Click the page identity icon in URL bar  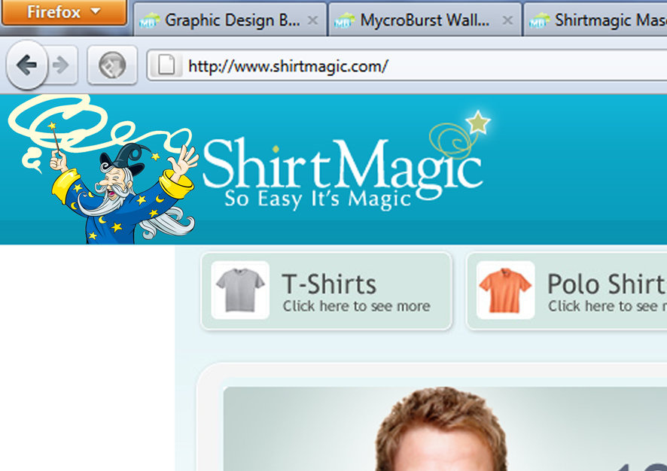tap(166, 65)
